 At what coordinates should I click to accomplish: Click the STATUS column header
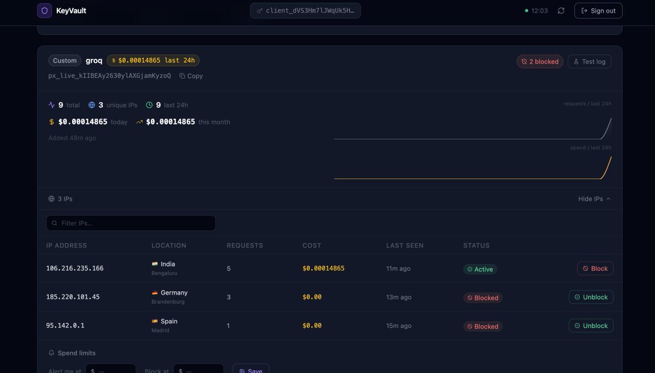tap(477, 245)
